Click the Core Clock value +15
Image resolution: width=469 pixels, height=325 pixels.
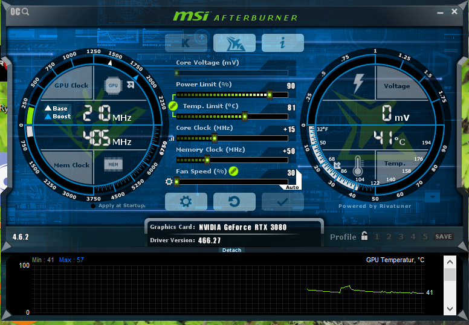(289, 129)
